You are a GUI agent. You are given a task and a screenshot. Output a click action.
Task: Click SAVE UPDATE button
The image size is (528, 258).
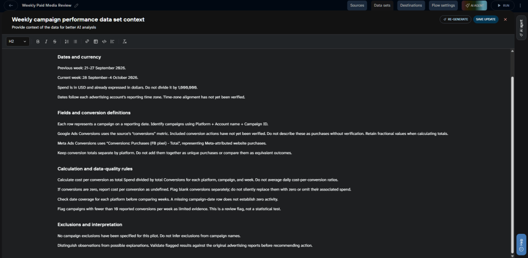(x=486, y=20)
